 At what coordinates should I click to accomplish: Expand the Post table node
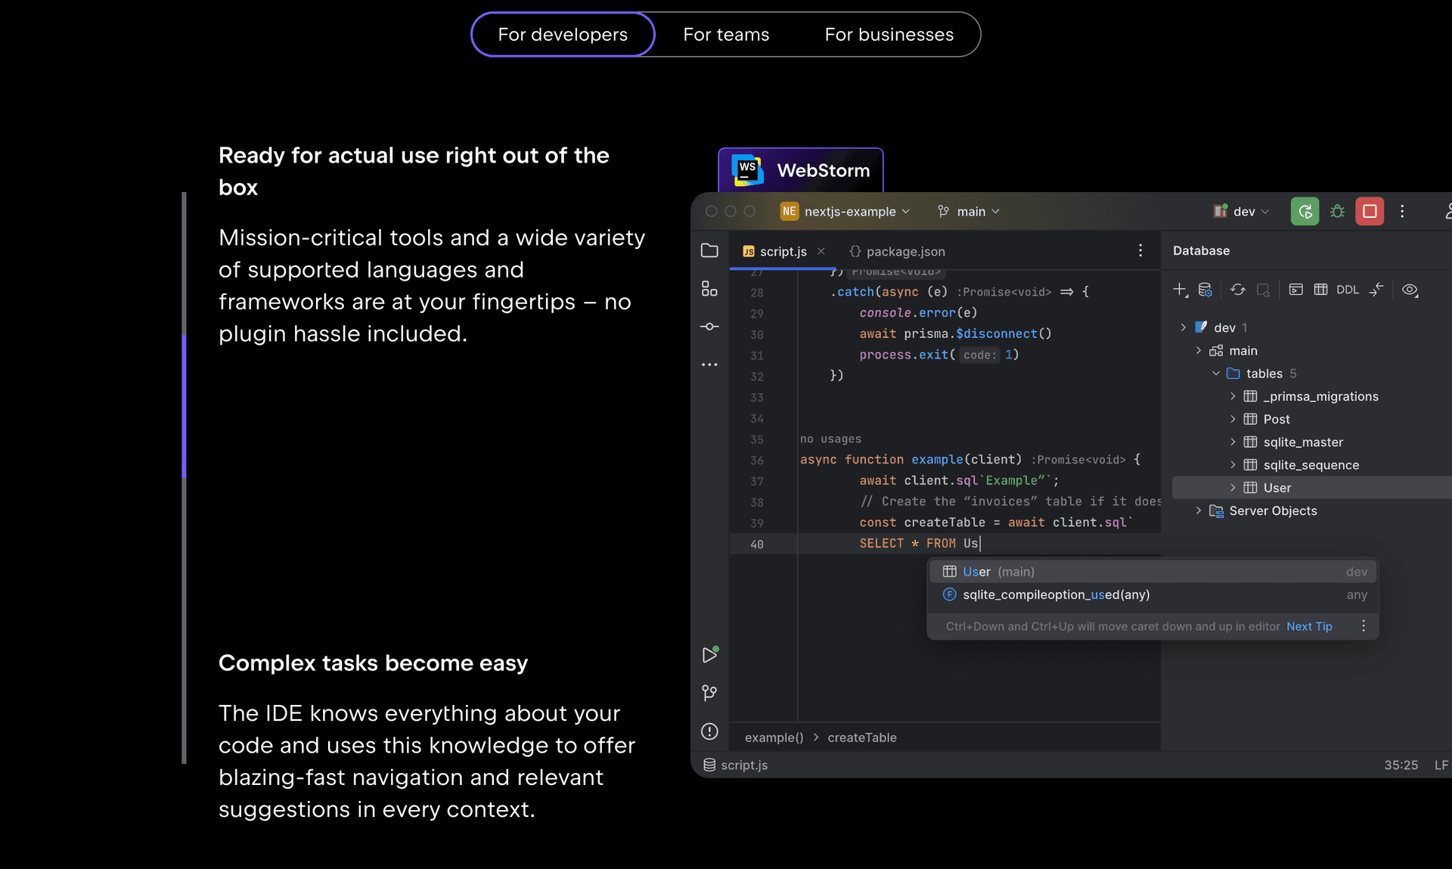[1233, 419]
